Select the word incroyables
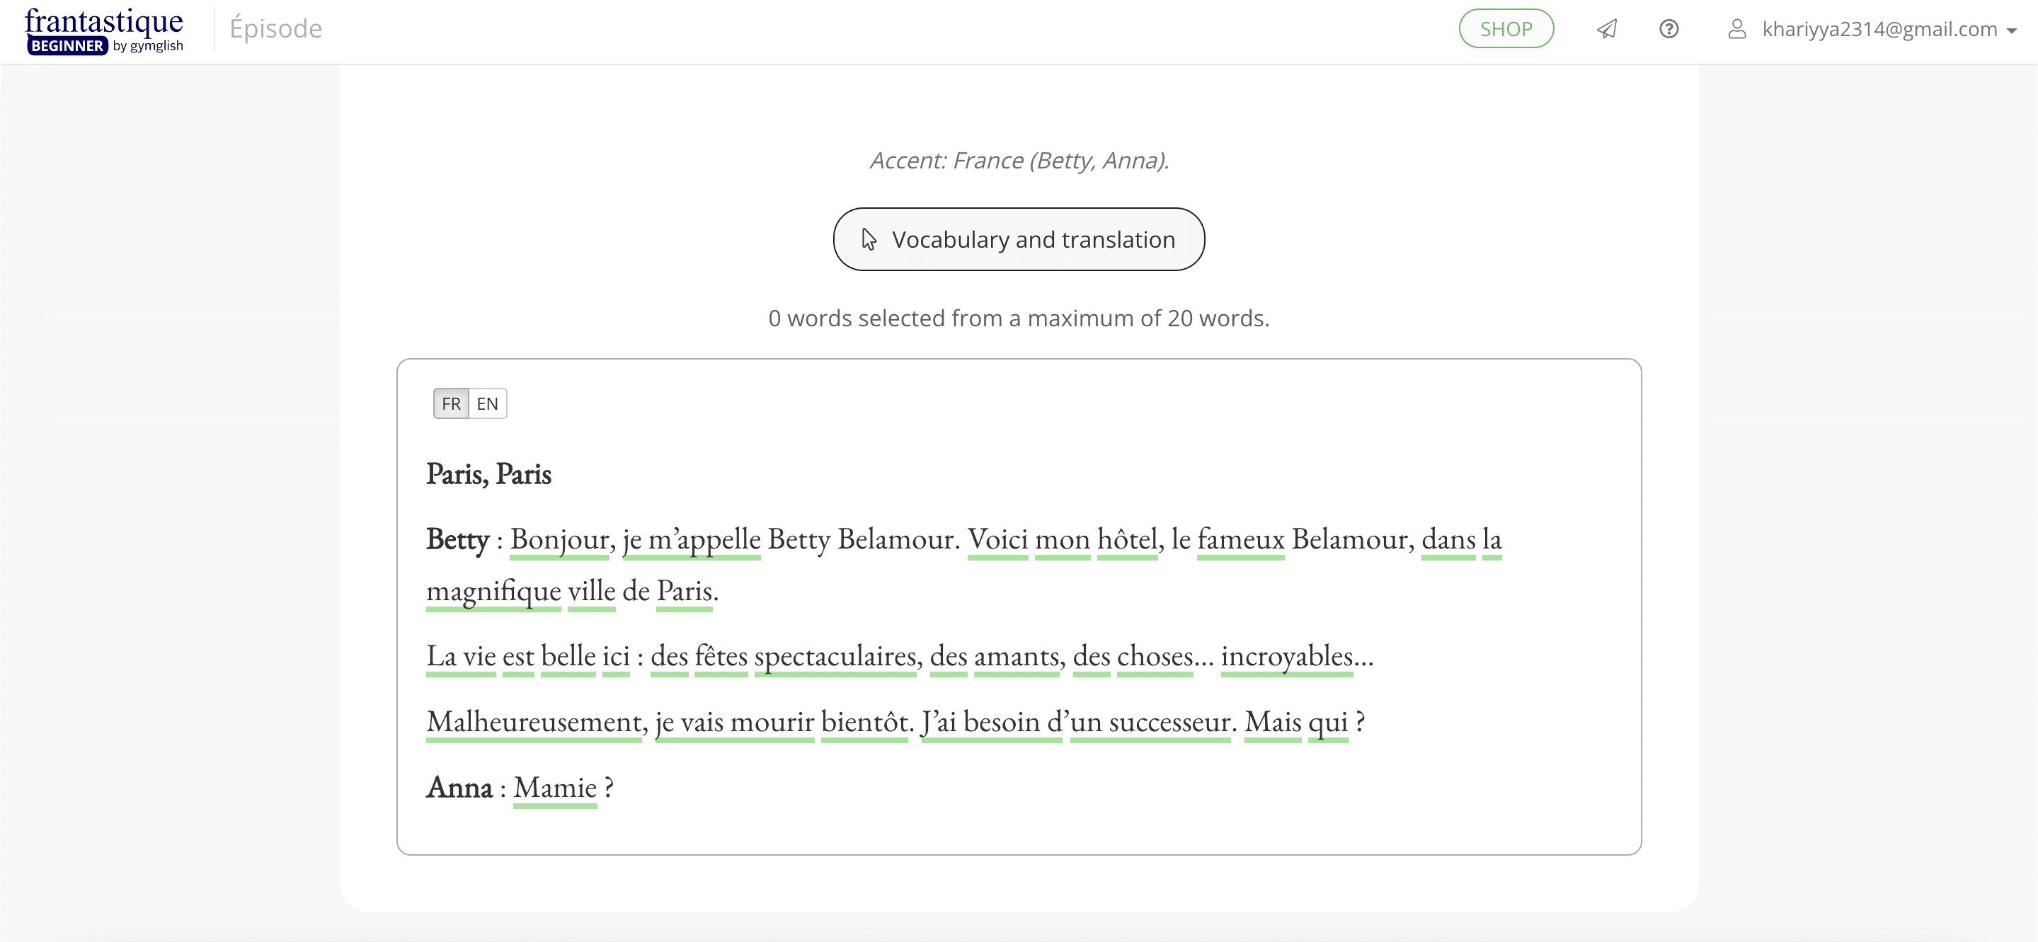Viewport: 2038px width, 942px height. (1286, 657)
